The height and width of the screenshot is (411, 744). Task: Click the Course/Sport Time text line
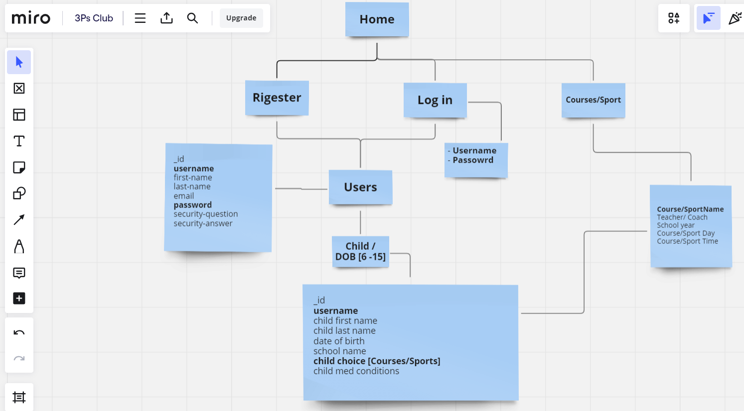point(688,241)
